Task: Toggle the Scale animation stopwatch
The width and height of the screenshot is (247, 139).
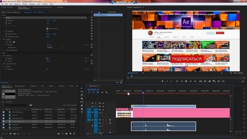Action: pos(6,23)
